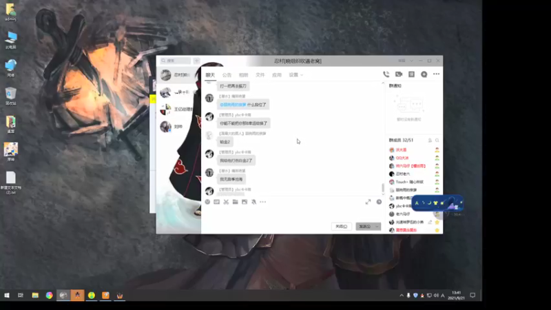Viewport: 551px width, 310px height.
Task: Show hidden system tray icons arrow
Action: click(x=402, y=296)
